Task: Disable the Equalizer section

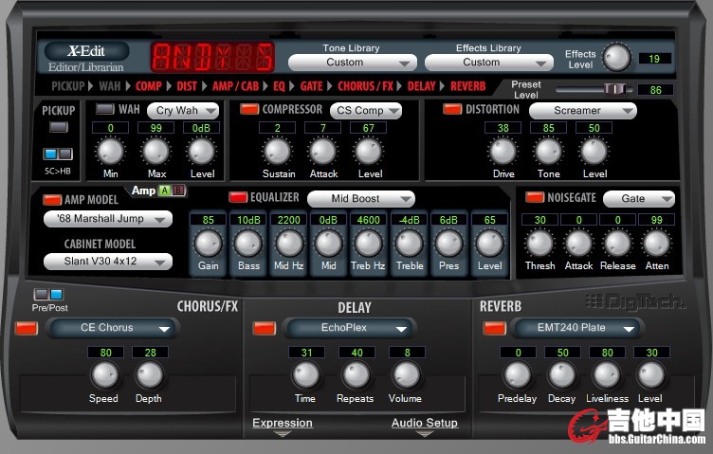Action: click(238, 197)
